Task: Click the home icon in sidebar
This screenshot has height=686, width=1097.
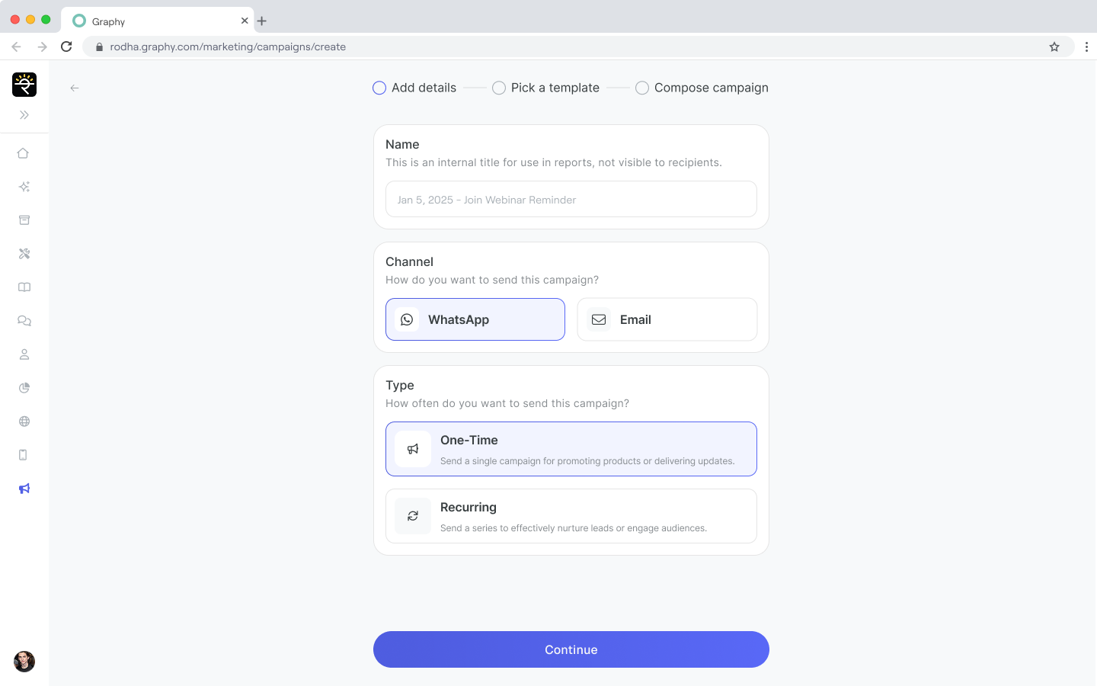Action: [x=24, y=153]
